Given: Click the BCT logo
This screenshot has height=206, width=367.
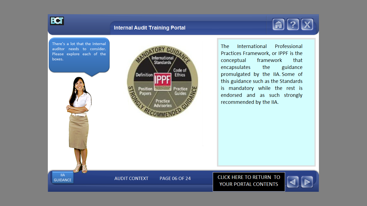Looking at the screenshot, I should (57, 21).
